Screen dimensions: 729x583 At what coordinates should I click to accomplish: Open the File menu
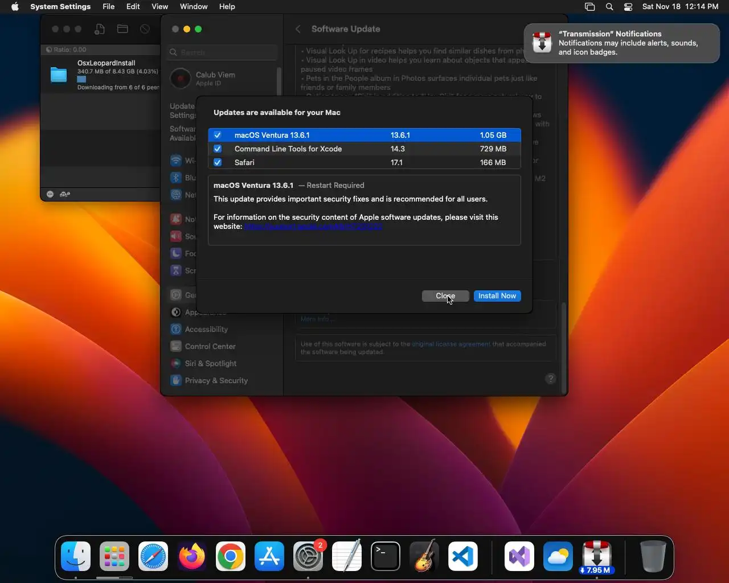click(108, 7)
